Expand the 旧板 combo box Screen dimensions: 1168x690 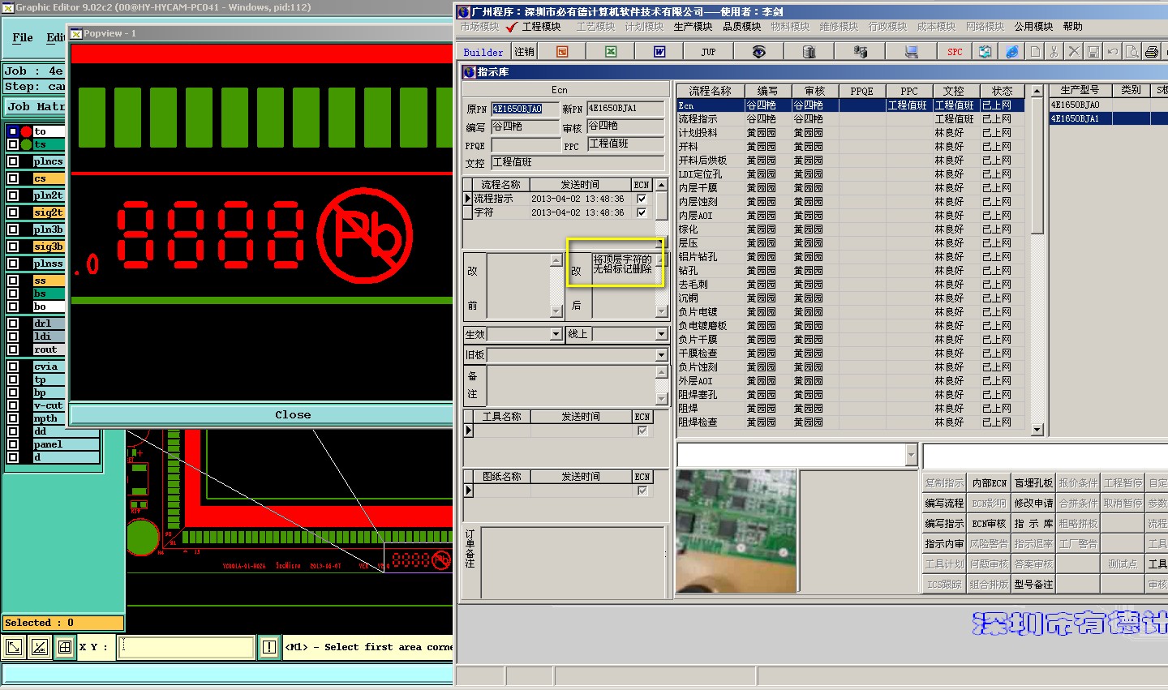pos(661,355)
